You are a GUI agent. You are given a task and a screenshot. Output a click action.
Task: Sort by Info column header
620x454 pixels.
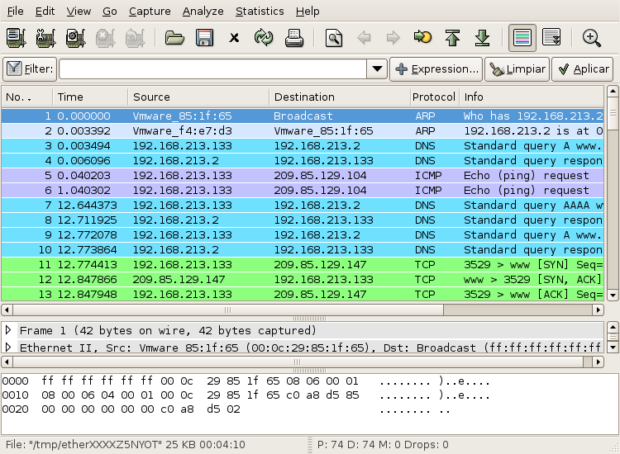(x=532, y=97)
